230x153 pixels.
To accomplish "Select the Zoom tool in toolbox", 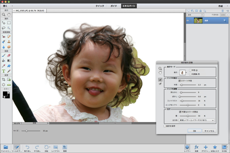I will coord(3,14).
